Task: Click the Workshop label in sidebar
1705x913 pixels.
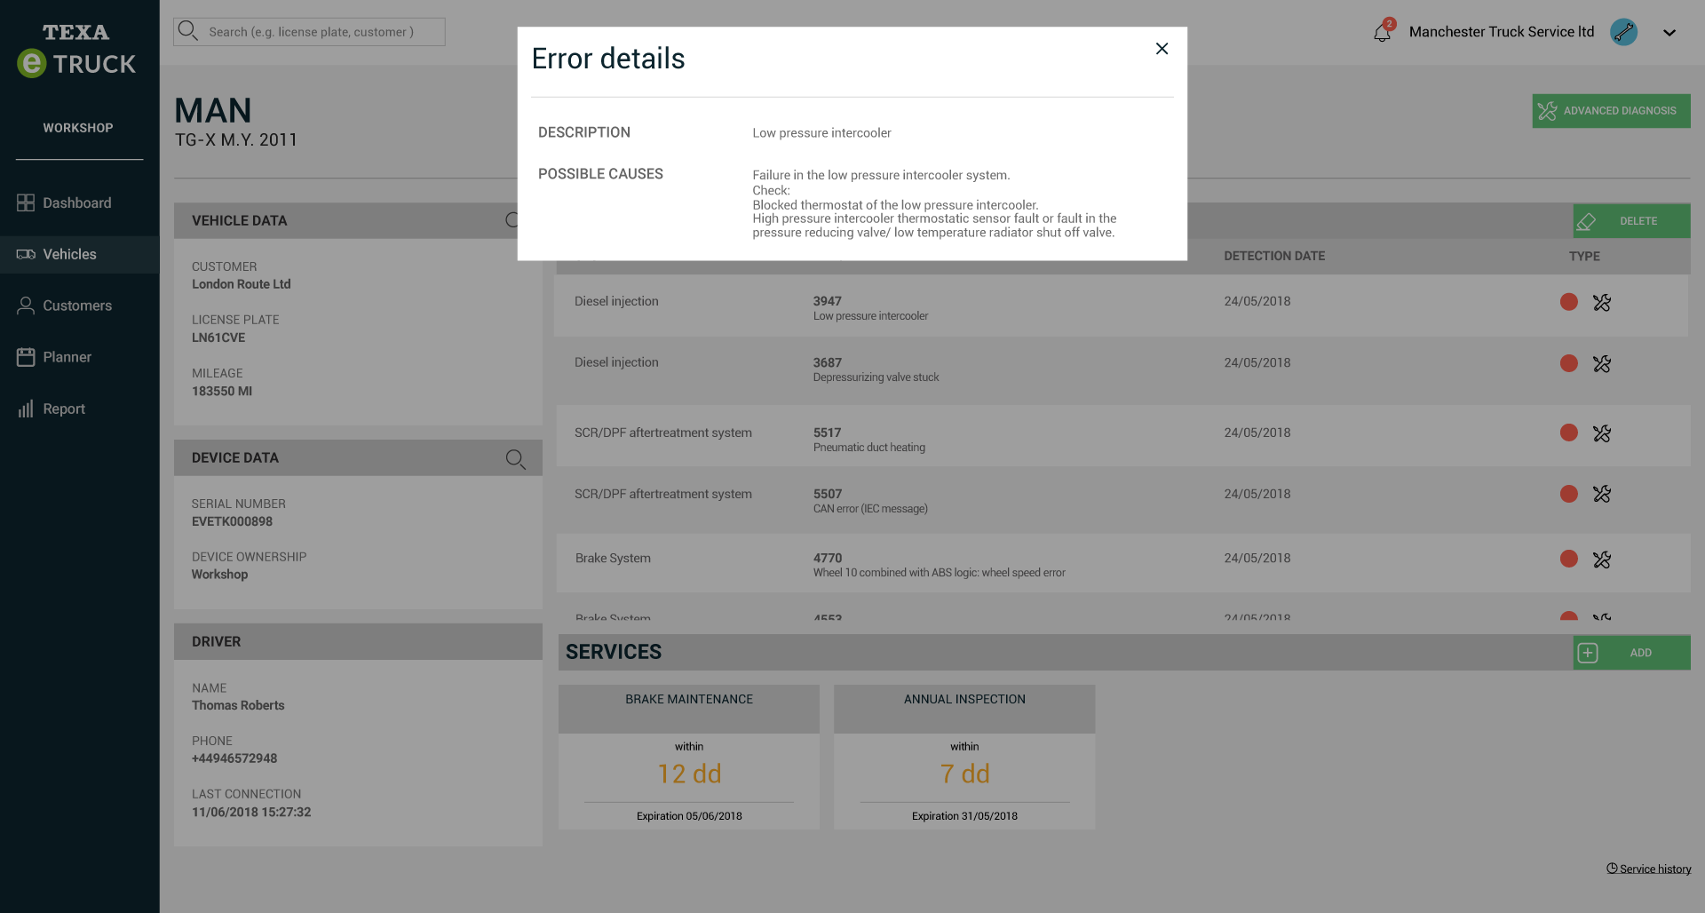Action: (x=78, y=128)
